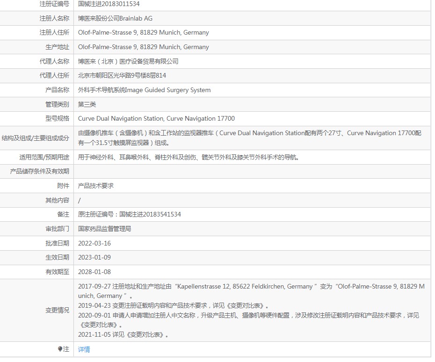Click registrant name 博医来股份公司Brainlab AG
This screenshot has width=435, height=362.
coord(115,18)
